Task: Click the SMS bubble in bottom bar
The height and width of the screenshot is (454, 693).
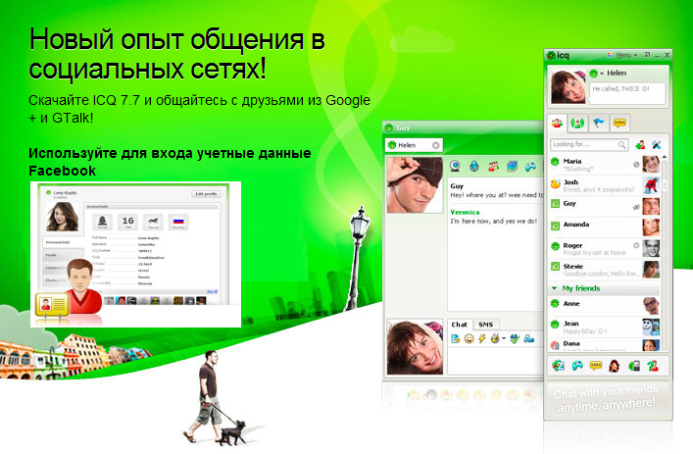Action: (596, 365)
